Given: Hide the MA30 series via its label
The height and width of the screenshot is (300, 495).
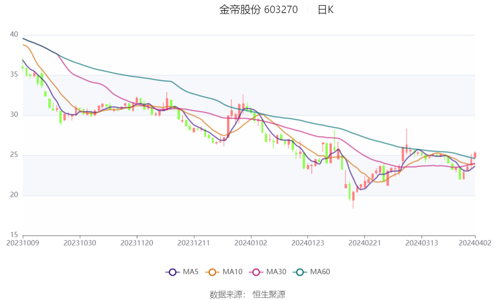Looking at the screenshot, I should pyautogui.click(x=276, y=272).
